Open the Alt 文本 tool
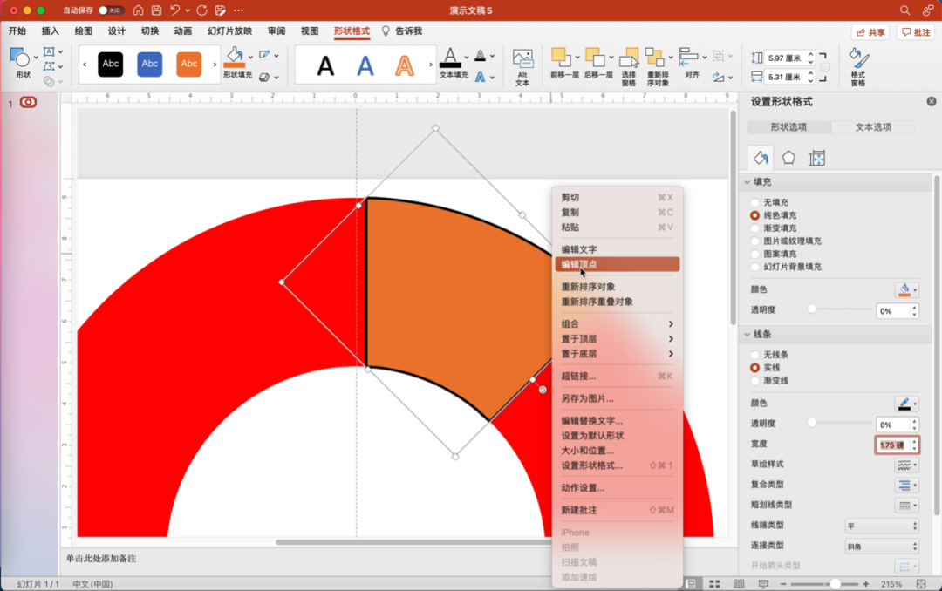The height and width of the screenshot is (591, 942). [522, 67]
